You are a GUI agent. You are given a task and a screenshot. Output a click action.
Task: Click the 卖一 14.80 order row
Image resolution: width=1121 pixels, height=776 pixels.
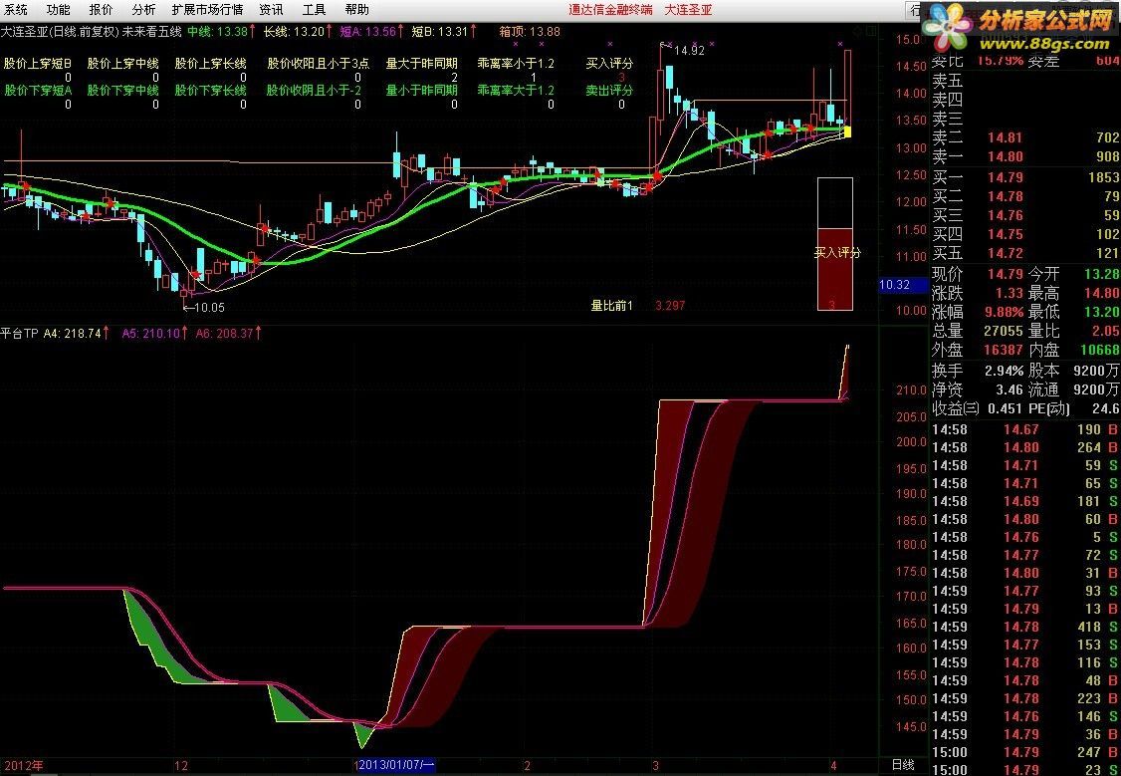tap(1025, 156)
